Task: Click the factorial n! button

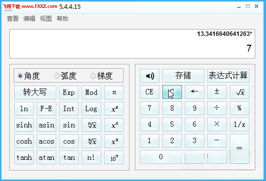Action: [x=91, y=157]
